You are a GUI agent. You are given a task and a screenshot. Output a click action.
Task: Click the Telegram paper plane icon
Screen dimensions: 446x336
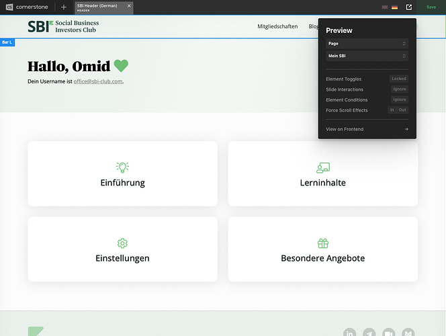click(x=369, y=333)
